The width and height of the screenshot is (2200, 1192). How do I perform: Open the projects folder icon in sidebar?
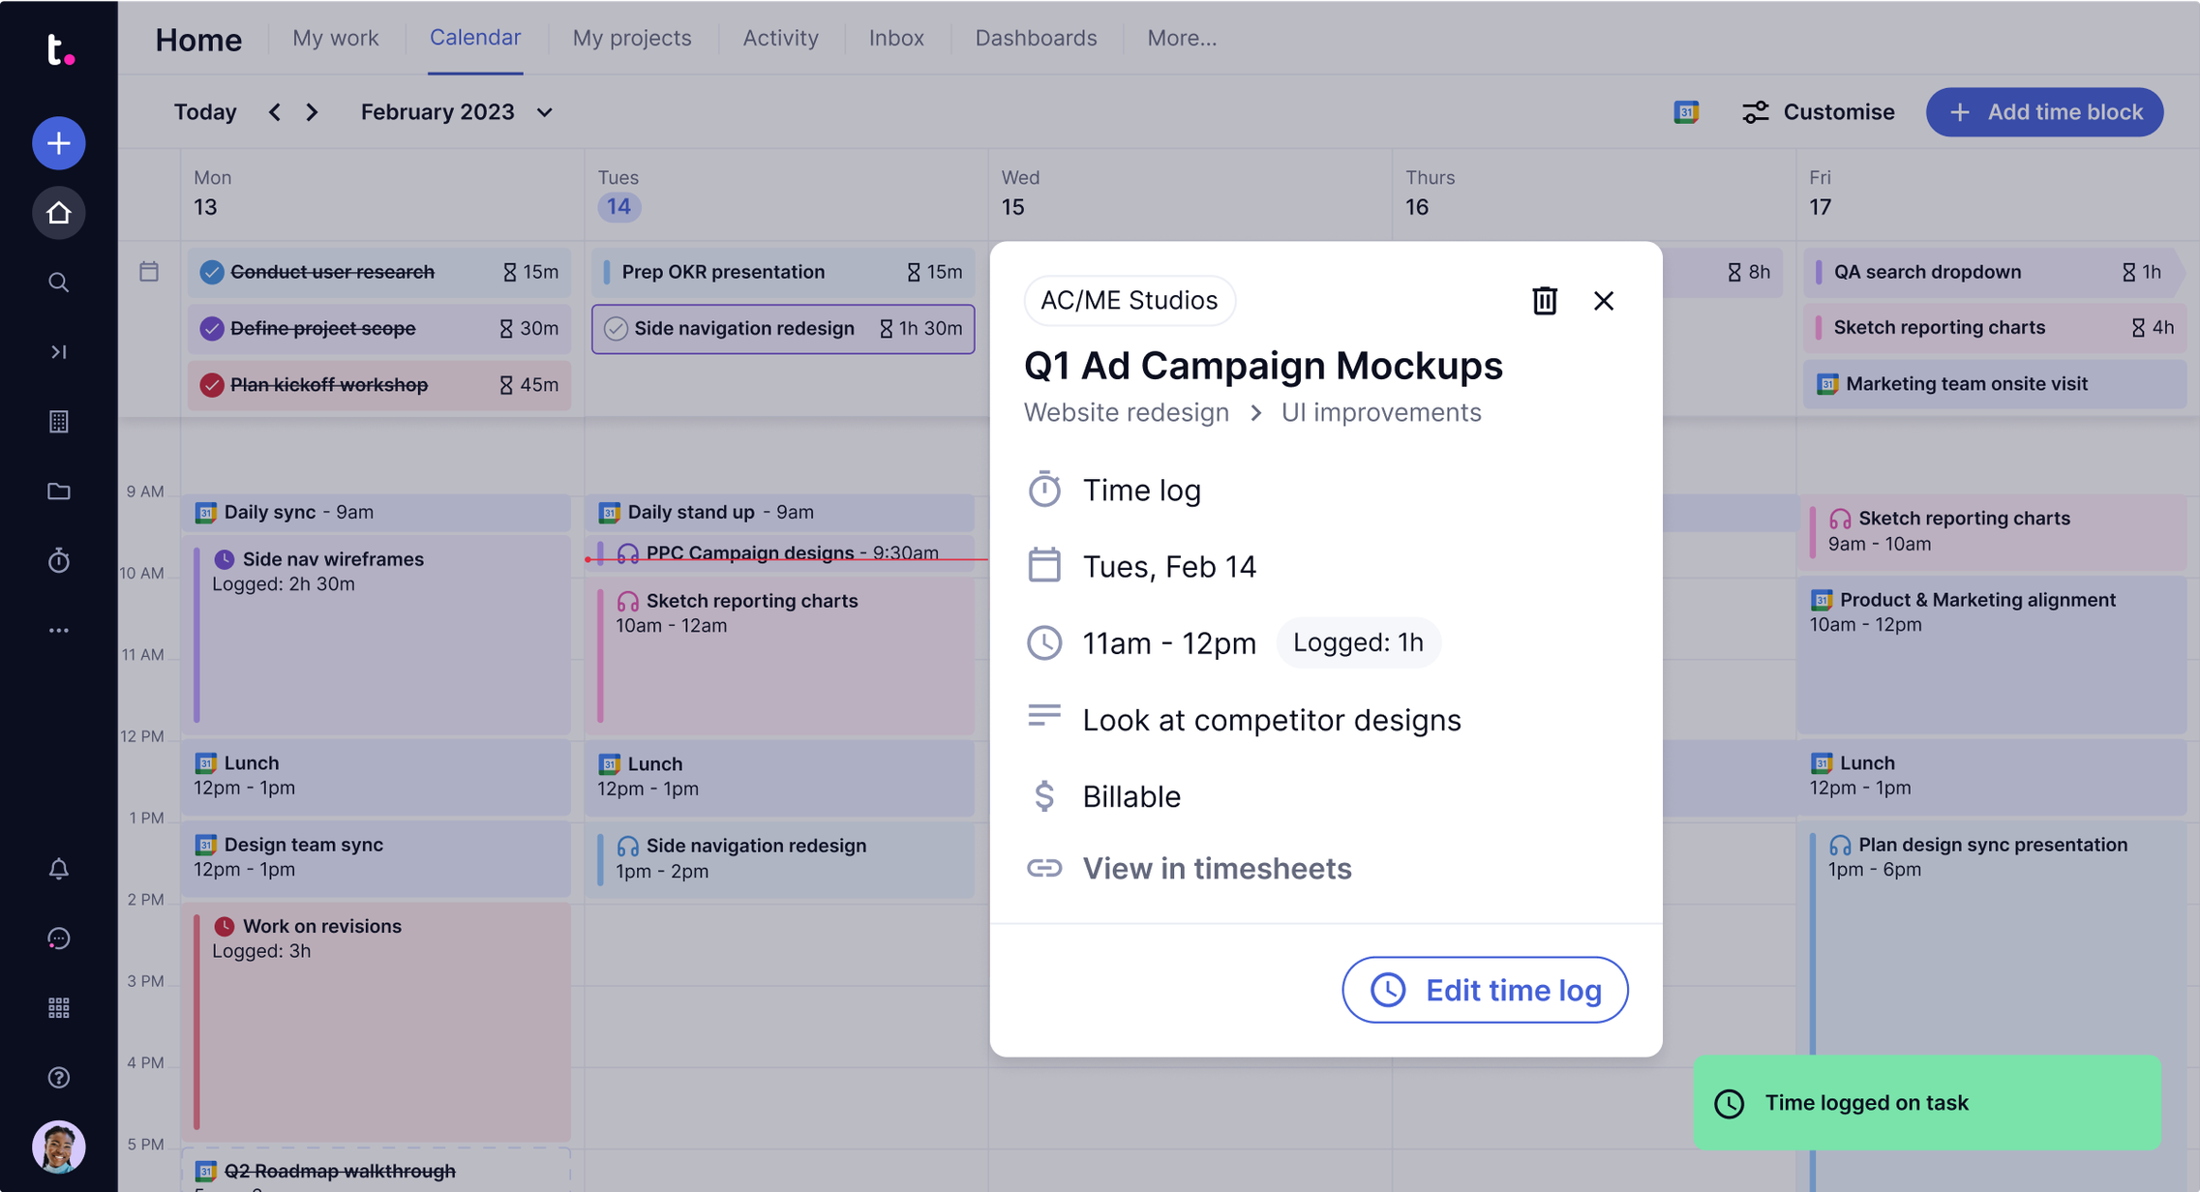tap(58, 491)
